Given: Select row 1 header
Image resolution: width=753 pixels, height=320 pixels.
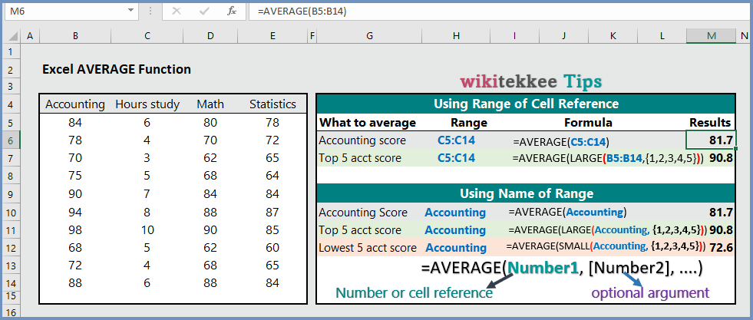Looking at the screenshot, I should tap(12, 52).
